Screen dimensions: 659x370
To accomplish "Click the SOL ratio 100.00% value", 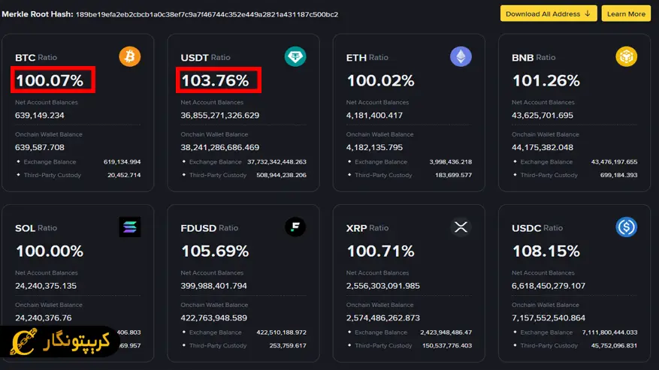I will coord(50,251).
